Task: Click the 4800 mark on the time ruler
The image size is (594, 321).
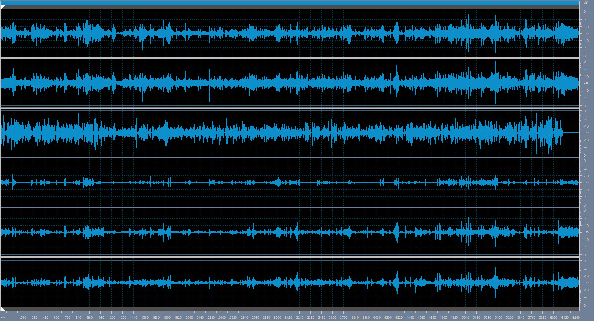Action: click(443, 317)
